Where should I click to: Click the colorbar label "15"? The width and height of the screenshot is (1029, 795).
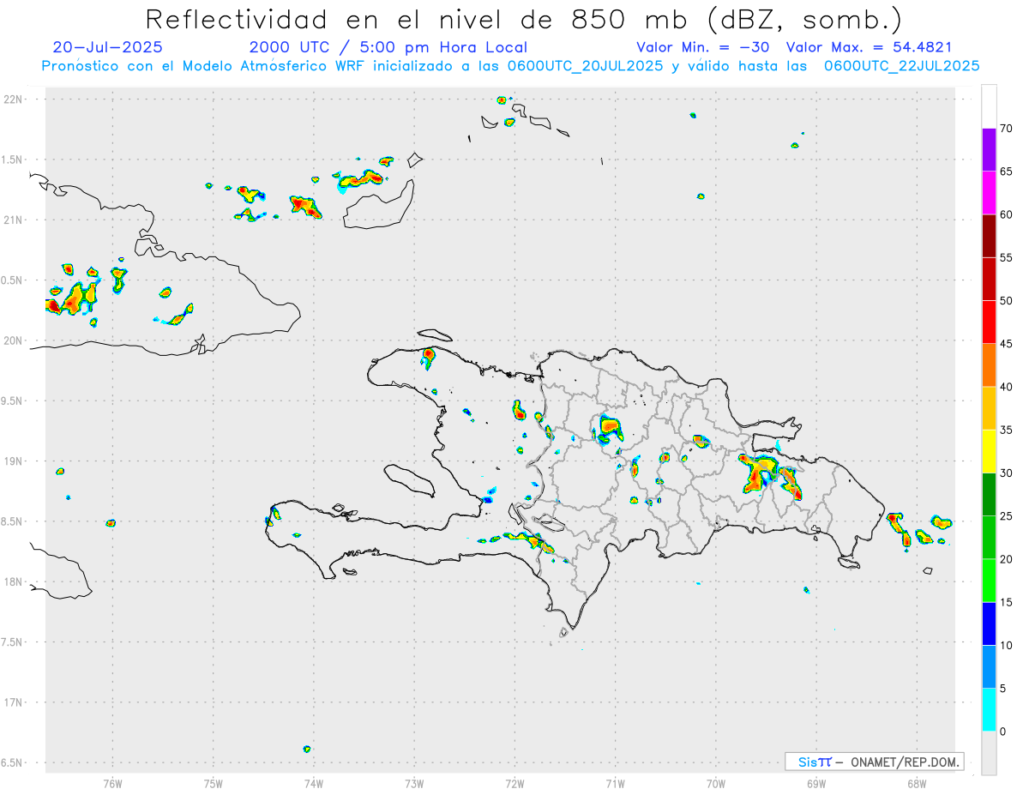click(1007, 602)
